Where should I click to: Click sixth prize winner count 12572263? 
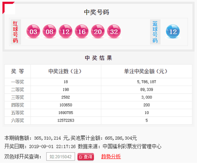[66, 120]
